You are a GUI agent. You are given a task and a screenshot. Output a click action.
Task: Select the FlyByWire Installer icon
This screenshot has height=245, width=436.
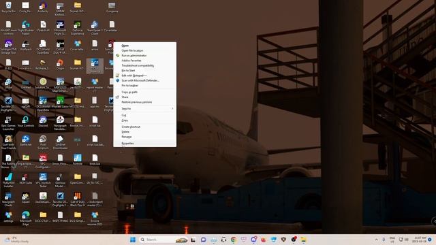(8, 180)
